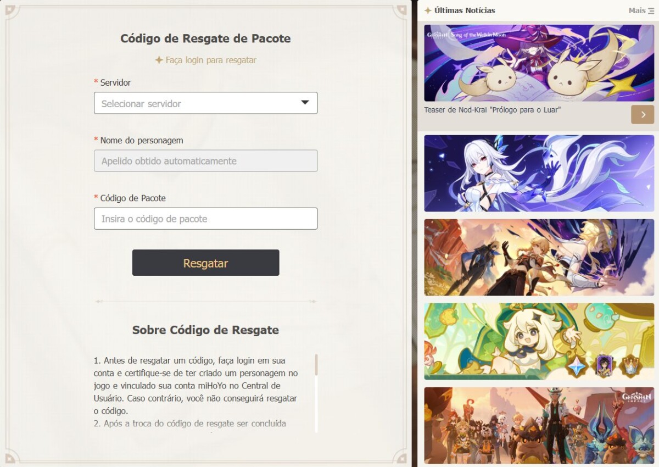659x467 pixels.
Task: Open the Nod-Krai teaser banner thumbnail
Action: pos(539,63)
